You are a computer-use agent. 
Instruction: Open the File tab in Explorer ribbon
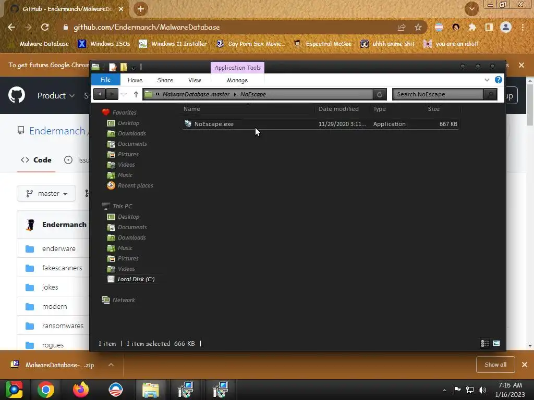click(x=105, y=80)
